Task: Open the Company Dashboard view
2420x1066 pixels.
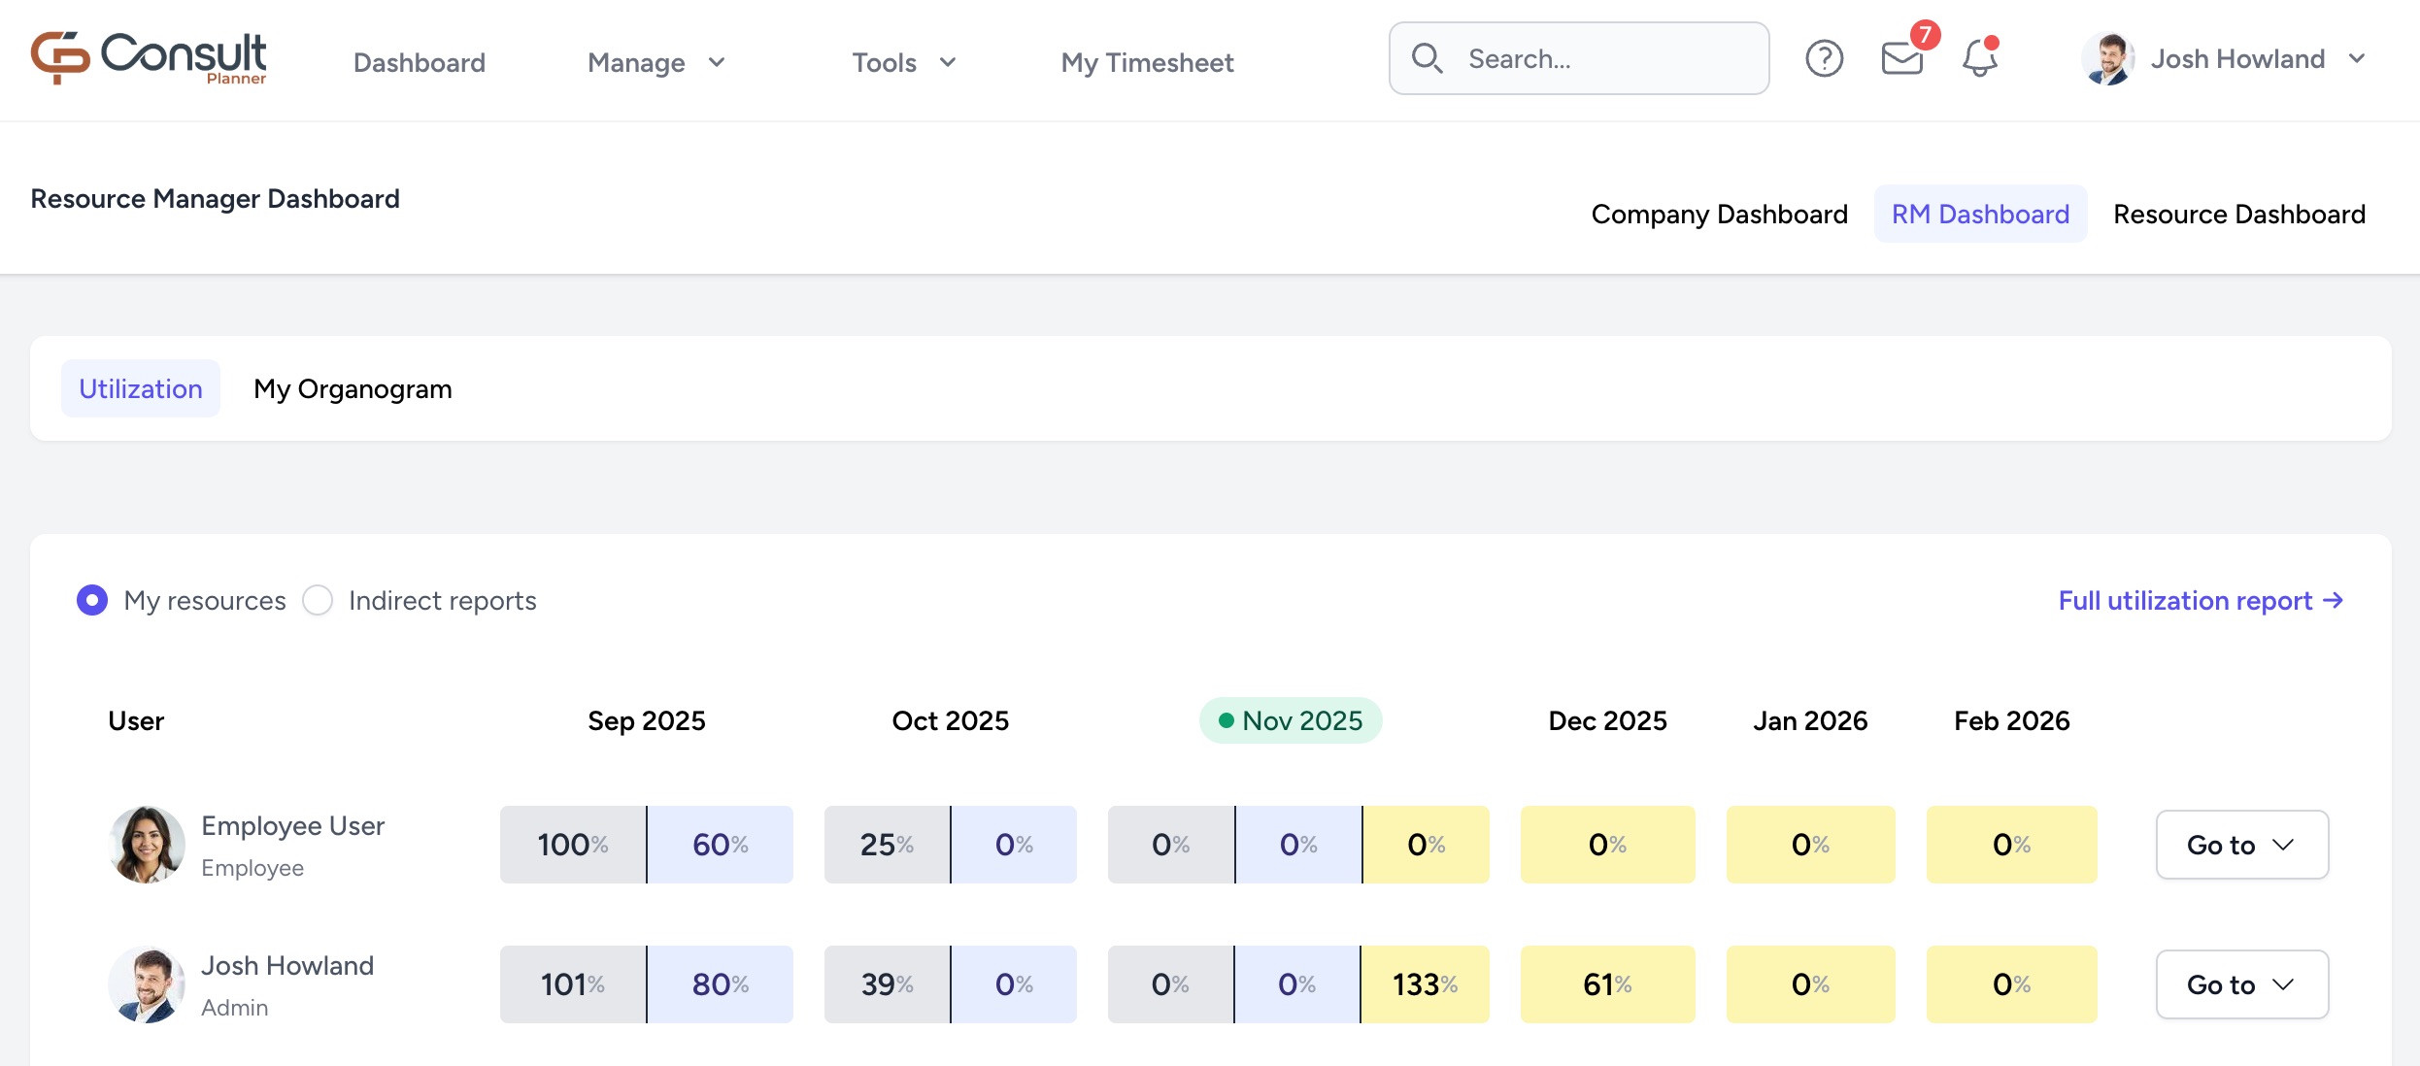Action: (1719, 214)
